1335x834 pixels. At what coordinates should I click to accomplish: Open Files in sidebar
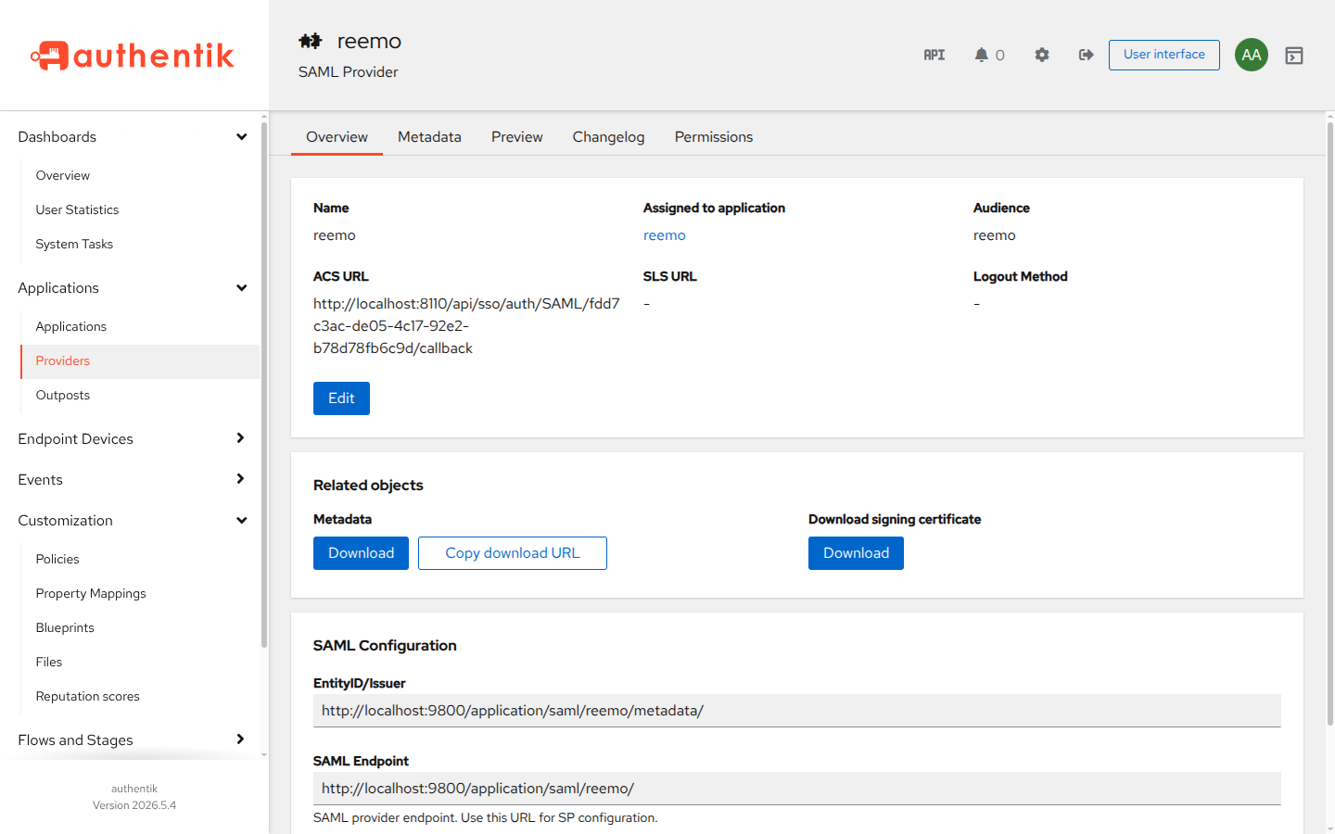click(140, 662)
